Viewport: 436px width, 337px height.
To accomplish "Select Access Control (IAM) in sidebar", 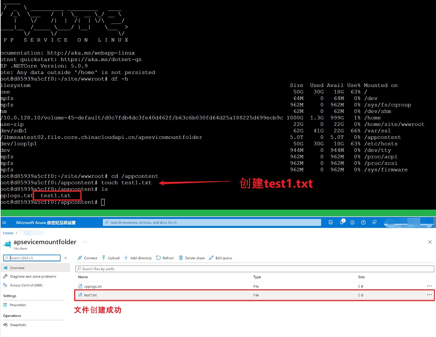I will tap(26, 285).
